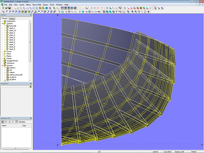Click the zoom in magnifier icon
204x153 pixels.
[132, 12]
